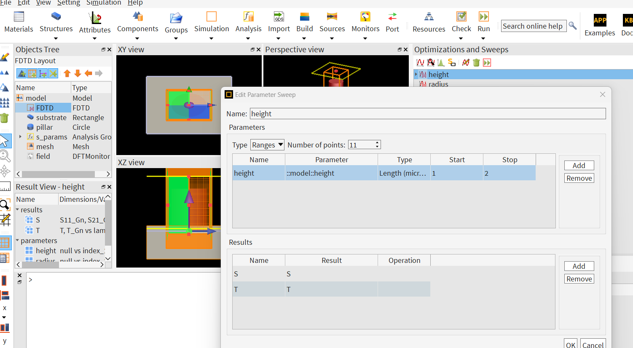Open the Type Ranges dropdown
Viewport: 633px width, 348px height.
(267, 145)
